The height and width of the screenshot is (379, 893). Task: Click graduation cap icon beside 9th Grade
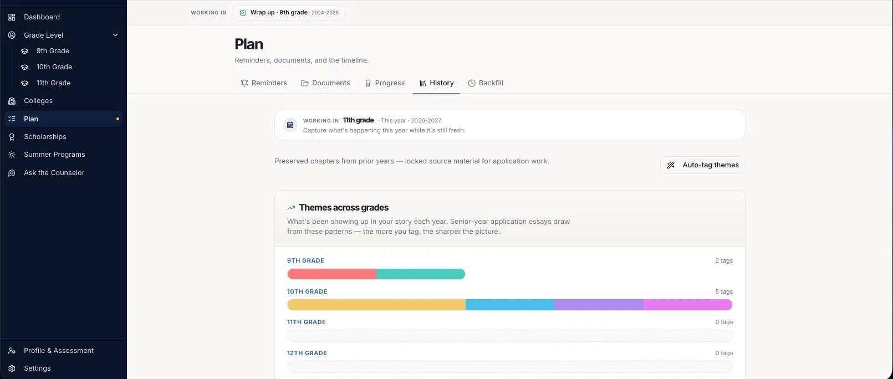[x=24, y=51]
